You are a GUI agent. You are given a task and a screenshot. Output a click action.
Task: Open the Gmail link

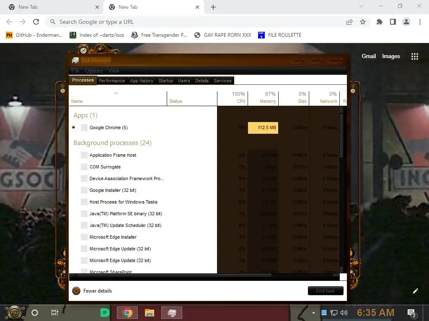[x=369, y=56]
